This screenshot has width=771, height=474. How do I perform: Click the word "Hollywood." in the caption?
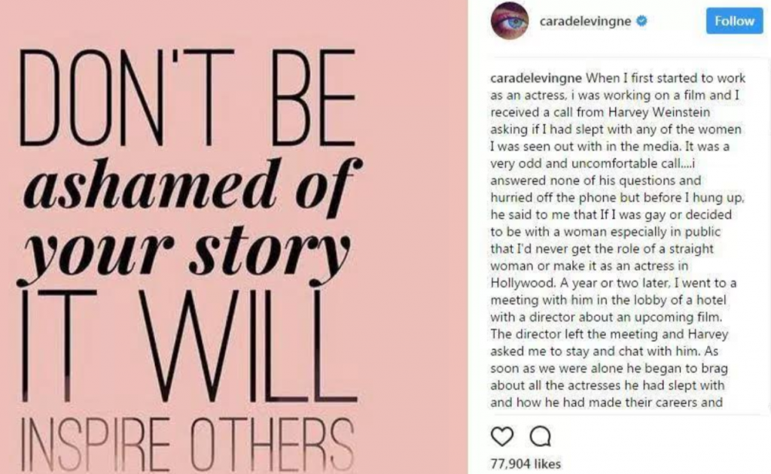click(x=523, y=283)
